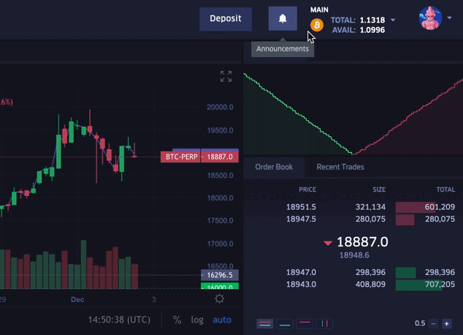Click the PRICE column header
This screenshot has height=335, width=463.
point(307,189)
